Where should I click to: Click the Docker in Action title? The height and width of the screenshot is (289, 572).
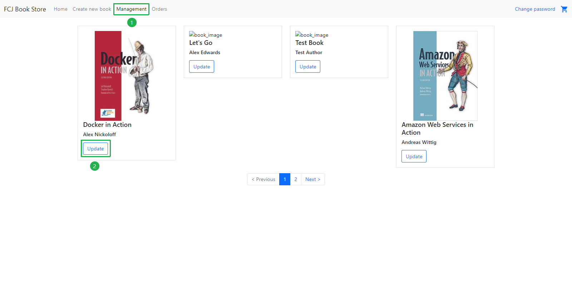(107, 125)
